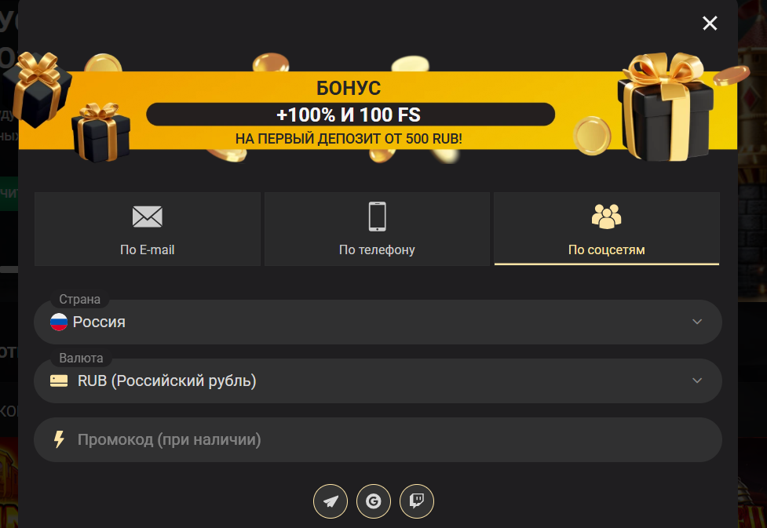
Task: Click the people icon above По соцсетям
Action: (x=606, y=217)
